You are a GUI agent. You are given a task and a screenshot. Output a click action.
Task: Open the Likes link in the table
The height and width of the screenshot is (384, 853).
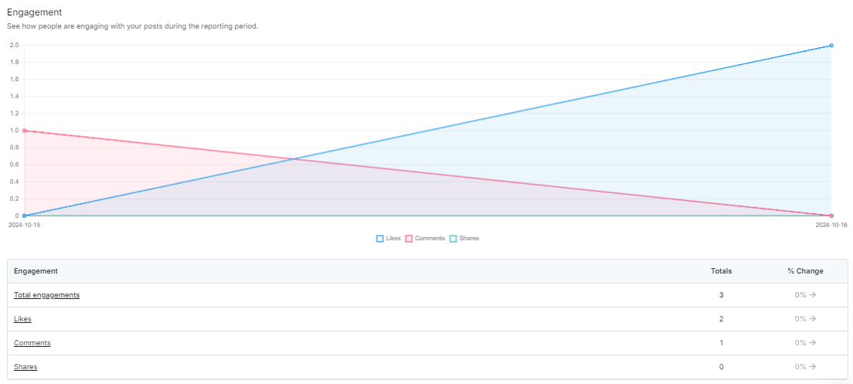[22, 319]
